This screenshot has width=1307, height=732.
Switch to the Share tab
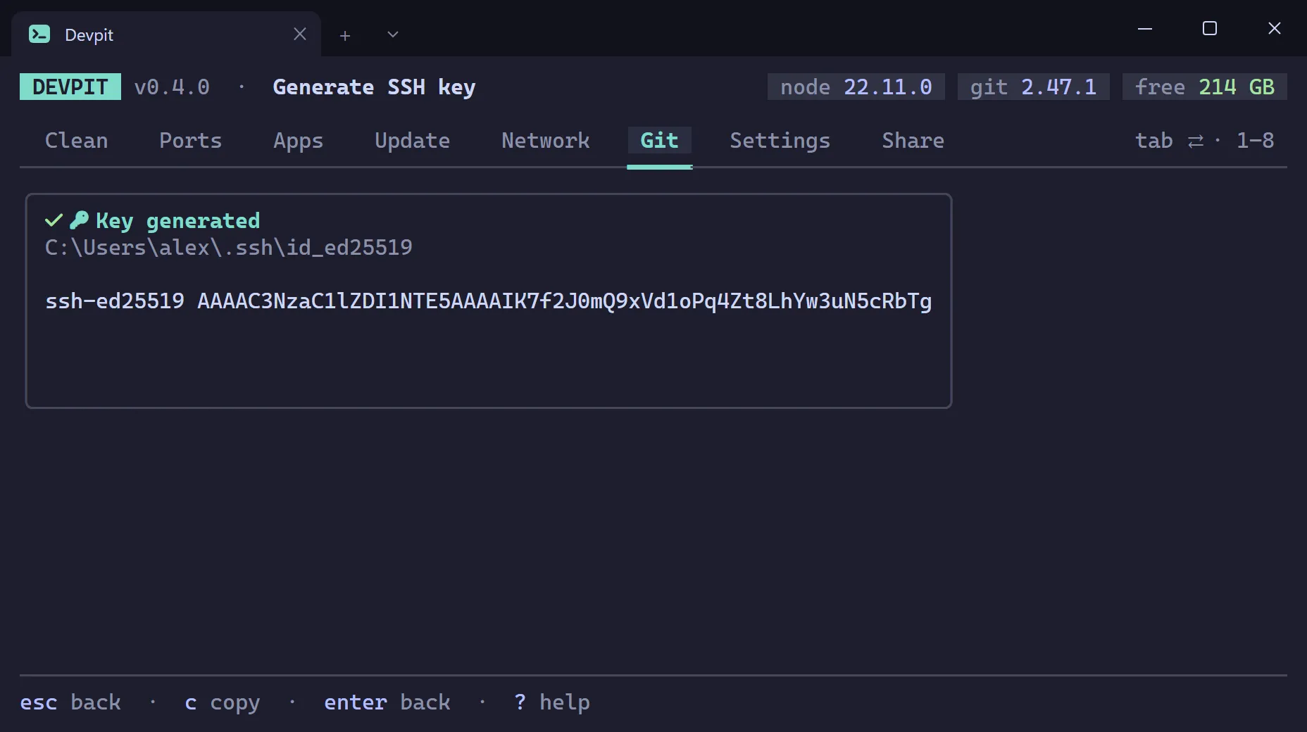tap(913, 140)
